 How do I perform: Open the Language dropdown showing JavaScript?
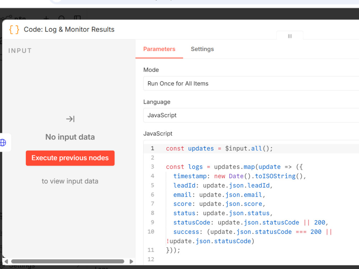(x=251, y=115)
